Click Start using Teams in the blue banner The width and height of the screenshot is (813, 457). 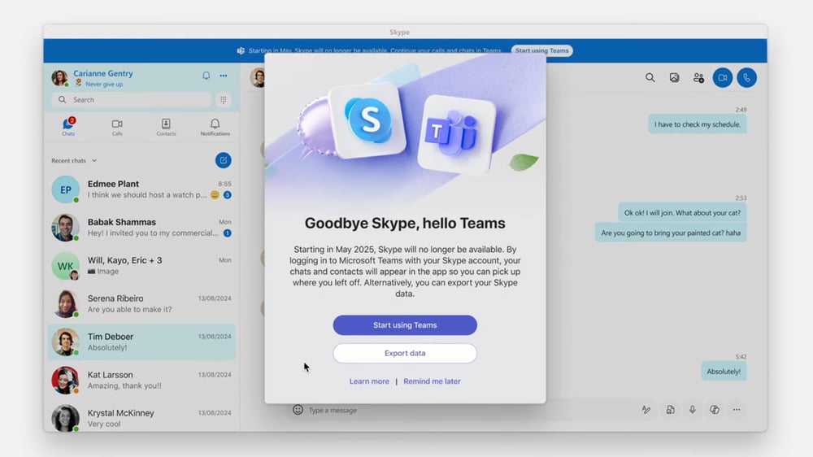click(541, 51)
